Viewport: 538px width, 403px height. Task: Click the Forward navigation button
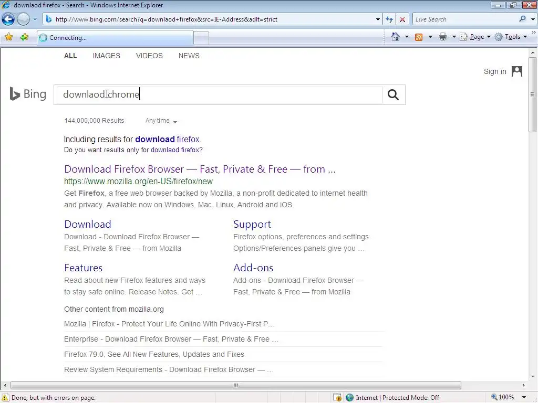coord(23,19)
